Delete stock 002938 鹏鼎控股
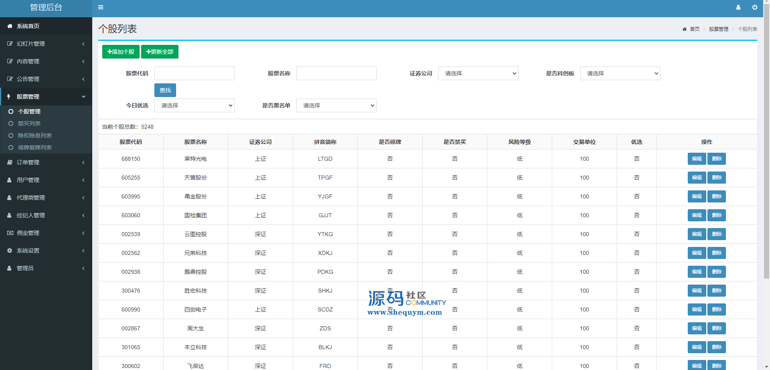 [x=716, y=272]
